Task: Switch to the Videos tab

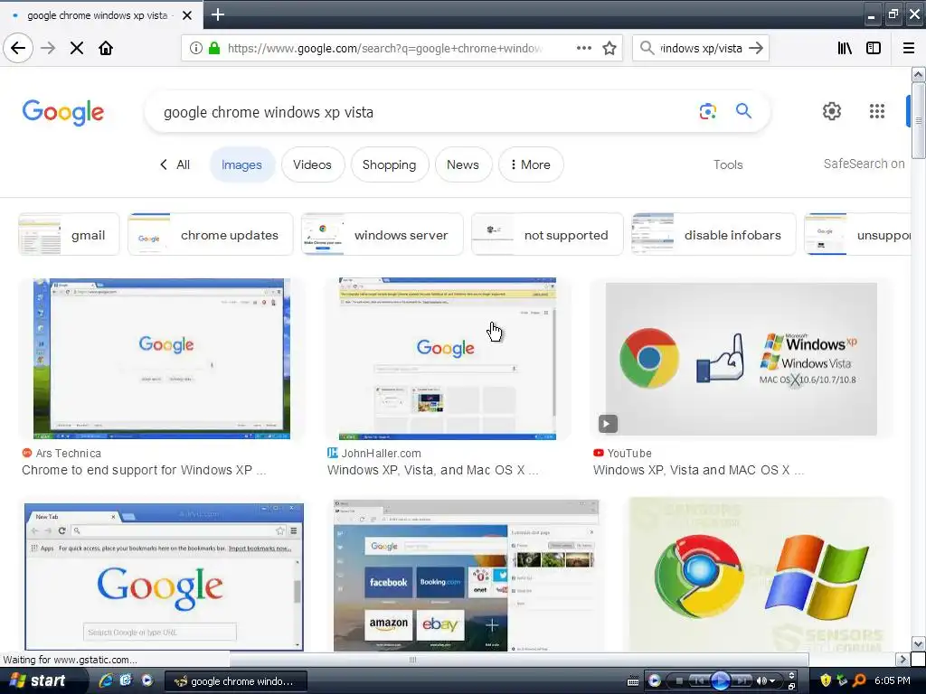Action: point(312,164)
